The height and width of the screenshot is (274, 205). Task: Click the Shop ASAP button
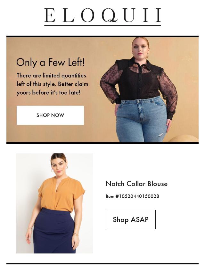130,219
